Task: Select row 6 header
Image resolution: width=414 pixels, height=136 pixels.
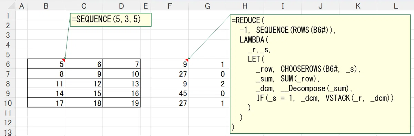Action: coord(8,64)
